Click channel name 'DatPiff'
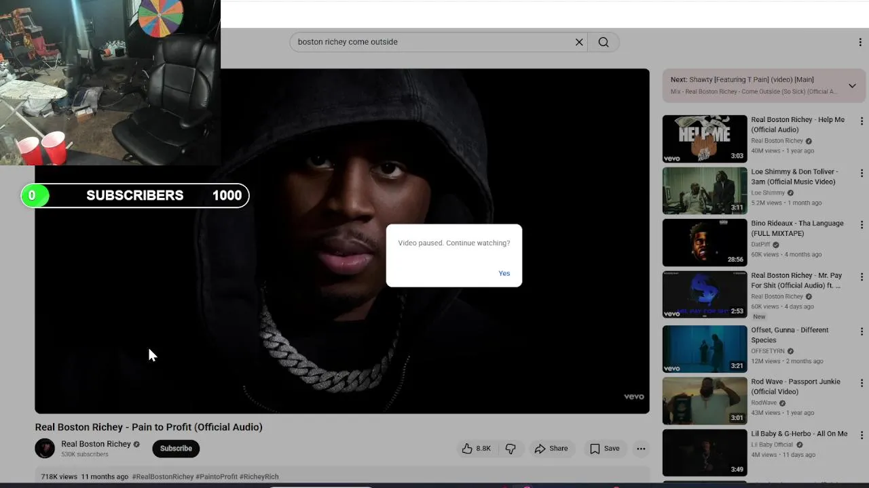 tap(760, 245)
